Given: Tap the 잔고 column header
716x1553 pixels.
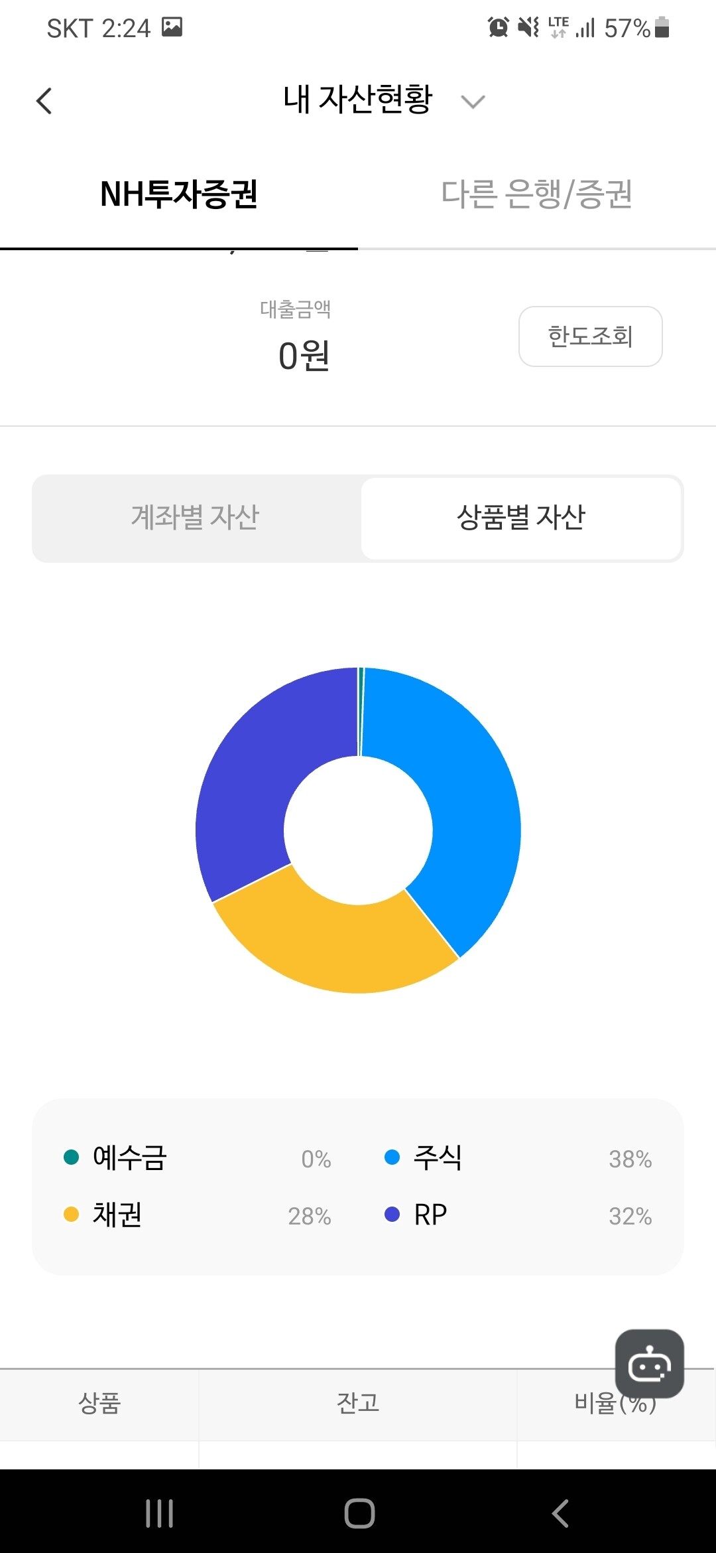Looking at the screenshot, I should (358, 1404).
